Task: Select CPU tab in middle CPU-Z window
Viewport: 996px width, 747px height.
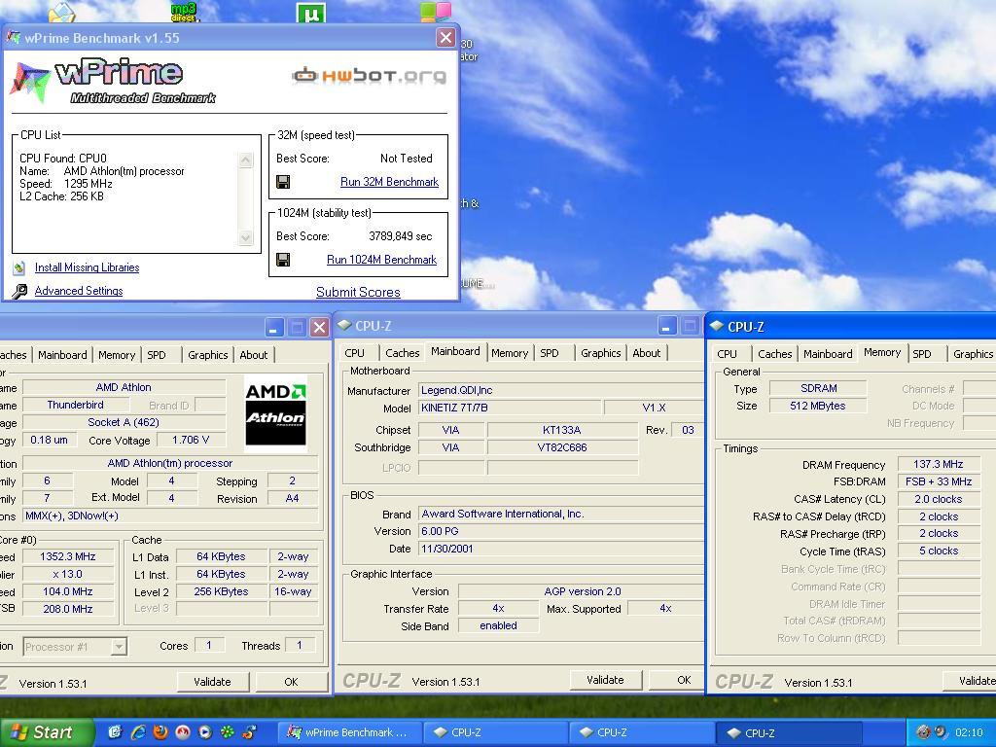Action: (x=354, y=353)
